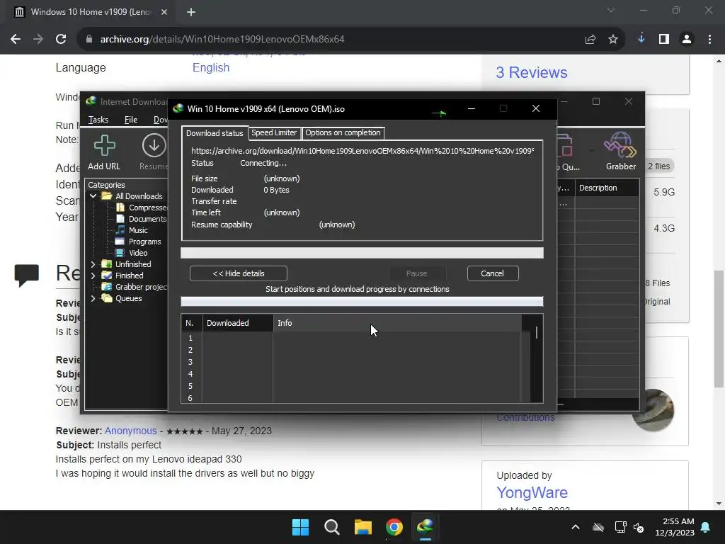725x544 pixels.
Task: Select the Compressed category folder icon
Action: click(120, 208)
